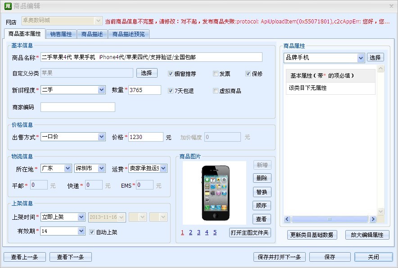Click the 关闭 button
This screenshot has height=268, width=398.
374,257
